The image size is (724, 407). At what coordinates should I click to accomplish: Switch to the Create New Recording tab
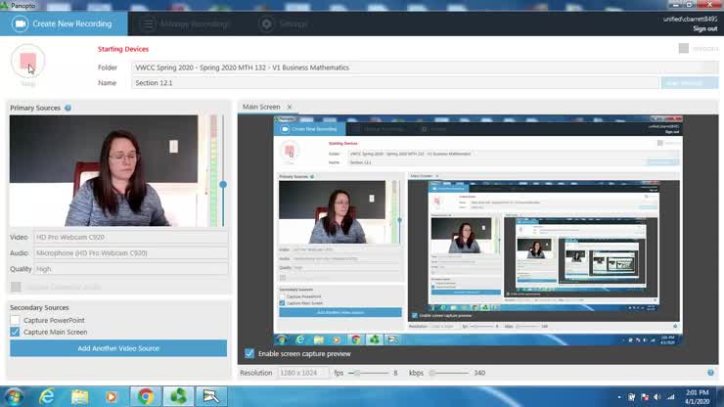point(64,23)
